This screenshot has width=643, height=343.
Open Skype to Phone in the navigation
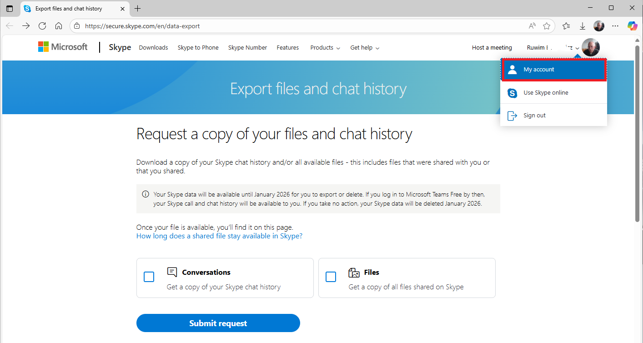(198, 47)
